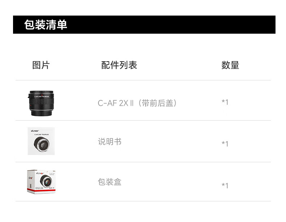Click quantity *1 in the 包装盒 row
286x222 pixels.
pos(225,185)
